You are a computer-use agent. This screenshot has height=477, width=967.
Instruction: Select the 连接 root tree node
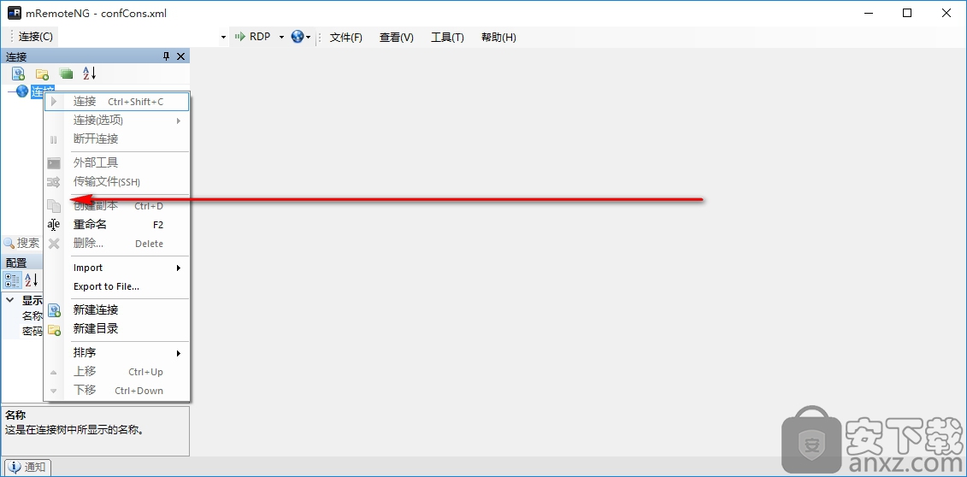43,91
